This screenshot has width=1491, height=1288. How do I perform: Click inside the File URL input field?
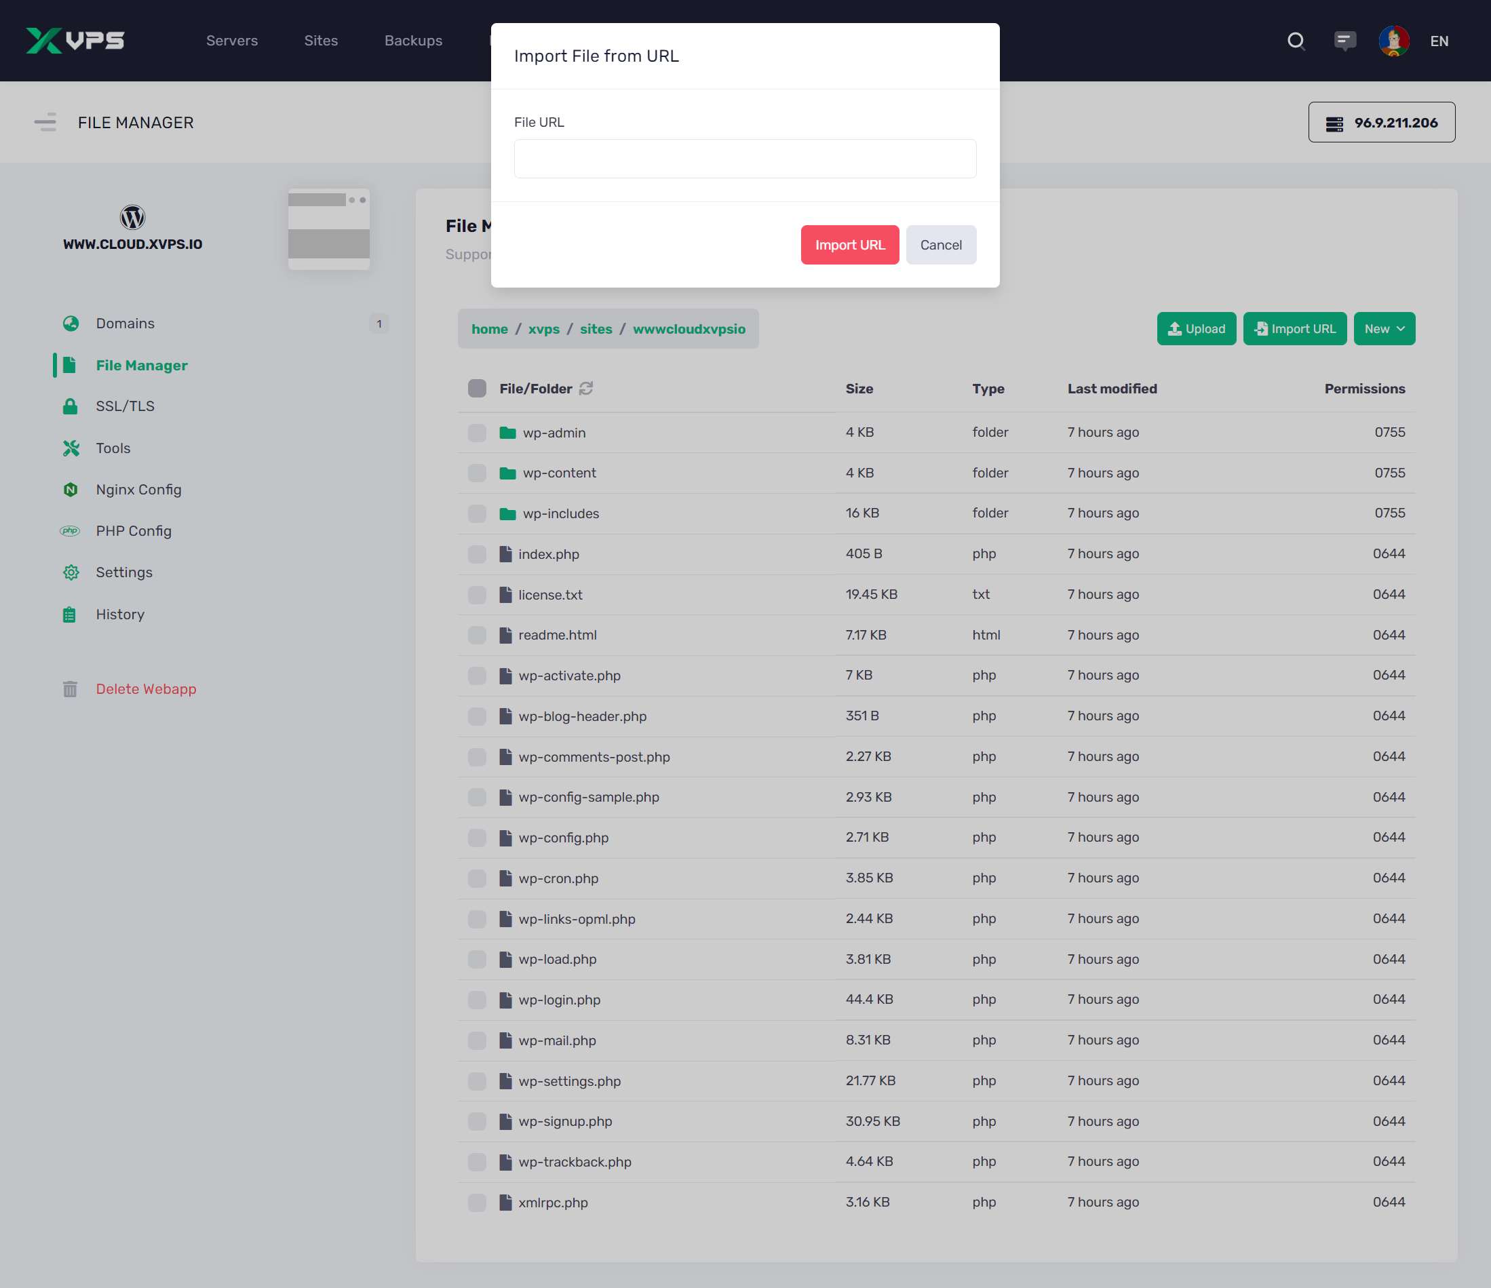[x=745, y=158]
